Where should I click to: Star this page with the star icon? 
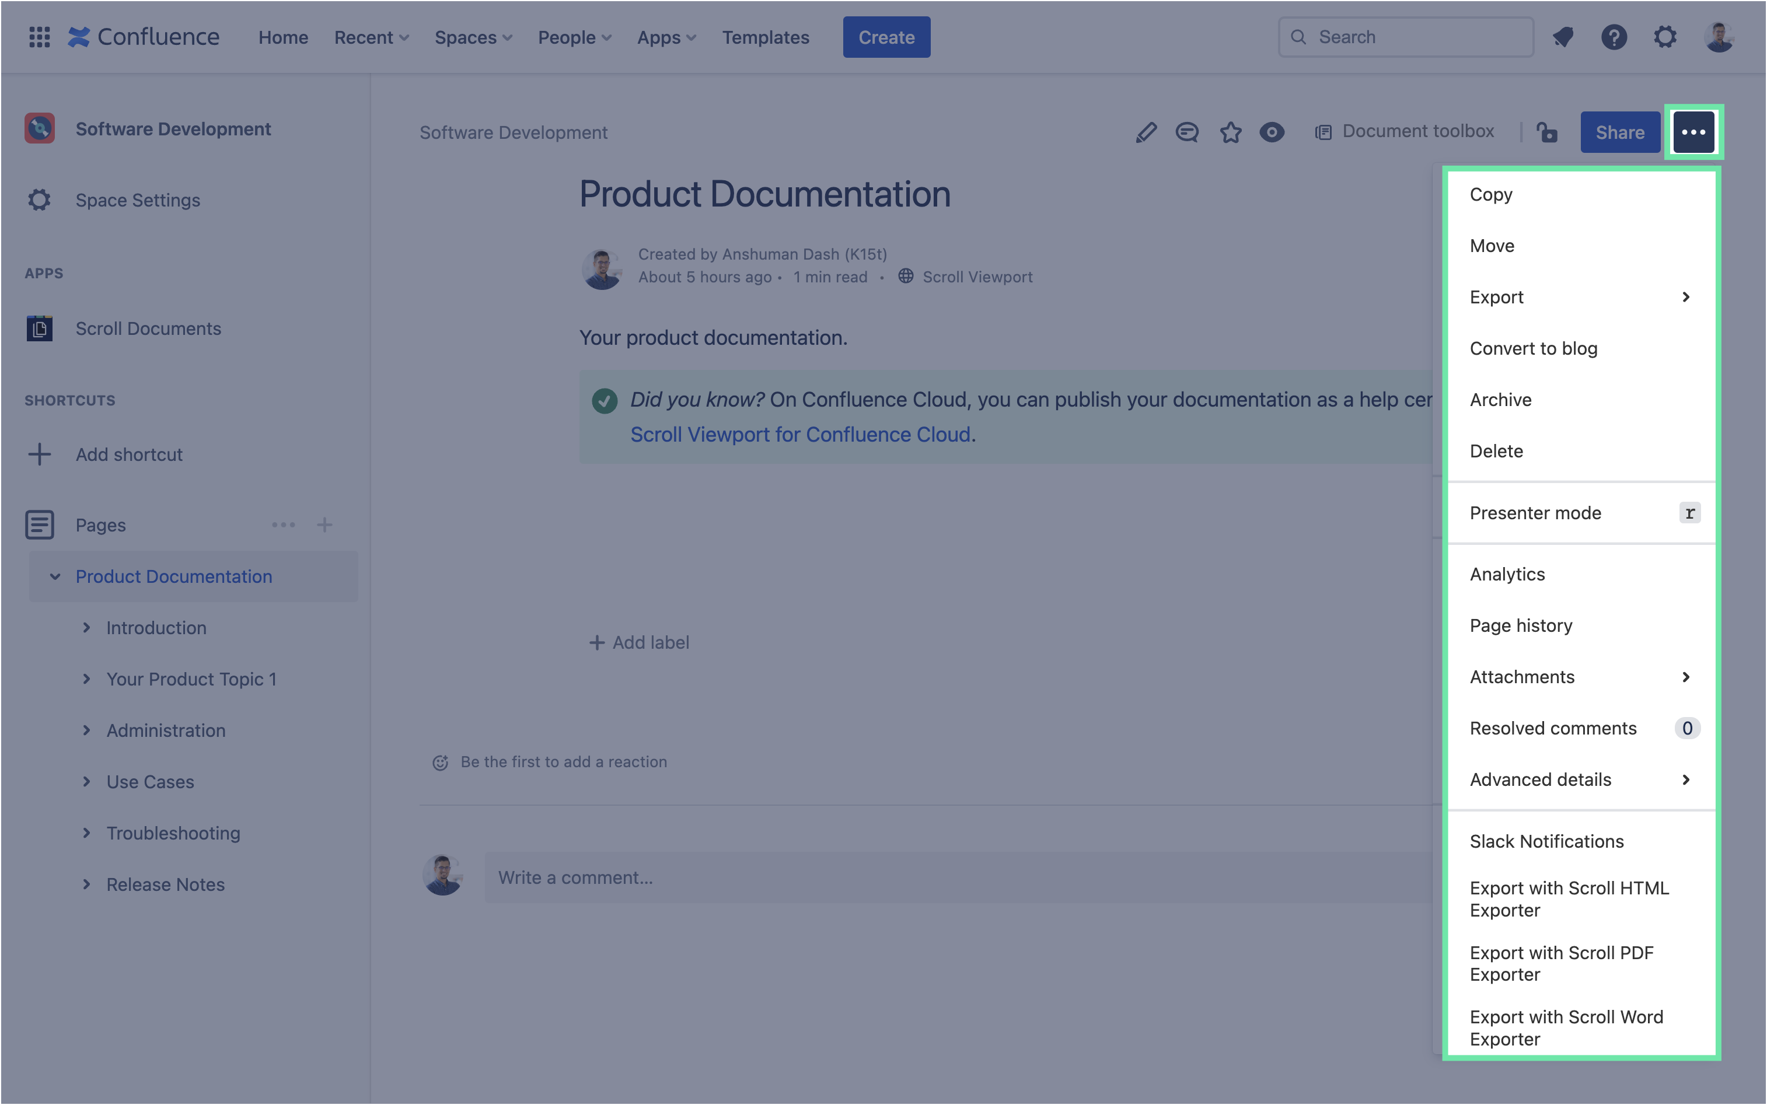point(1231,132)
